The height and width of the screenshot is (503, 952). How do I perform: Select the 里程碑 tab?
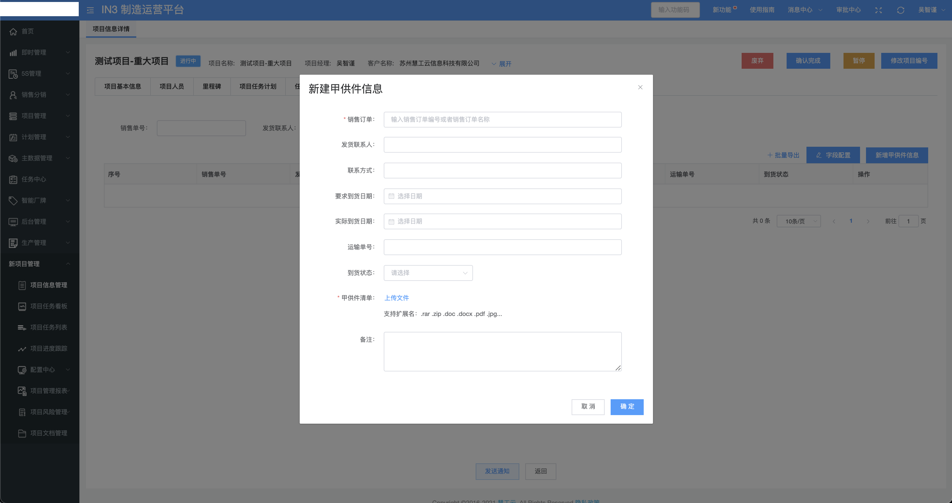click(x=211, y=86)
